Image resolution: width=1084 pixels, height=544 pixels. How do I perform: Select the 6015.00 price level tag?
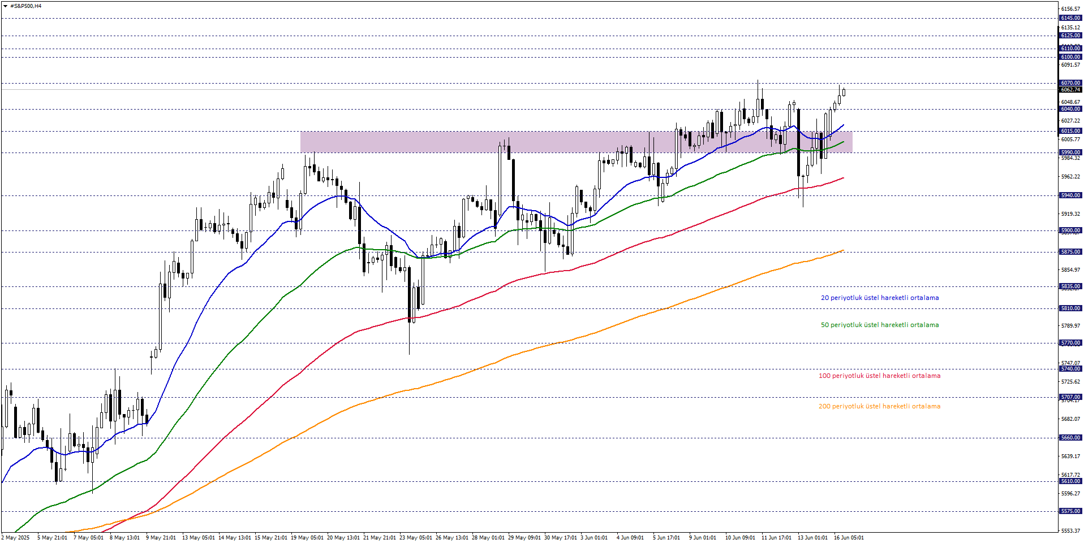[1070, 131]
